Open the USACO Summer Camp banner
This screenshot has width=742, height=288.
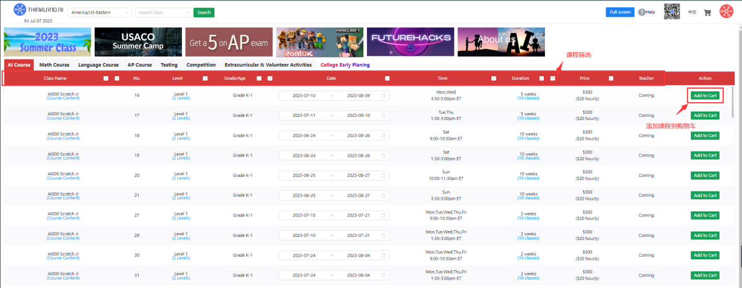[x=138, y=42]
